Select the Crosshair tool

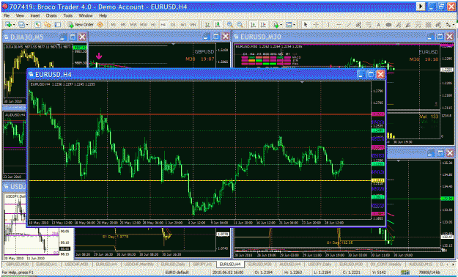click(x=316, y=25)
